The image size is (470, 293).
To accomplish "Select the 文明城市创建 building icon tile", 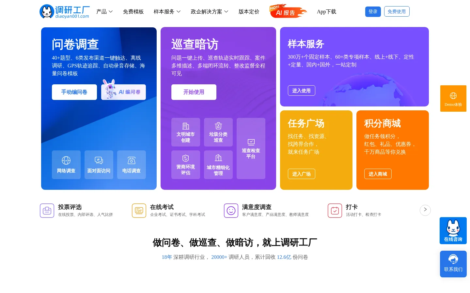I will pos(186,132).
